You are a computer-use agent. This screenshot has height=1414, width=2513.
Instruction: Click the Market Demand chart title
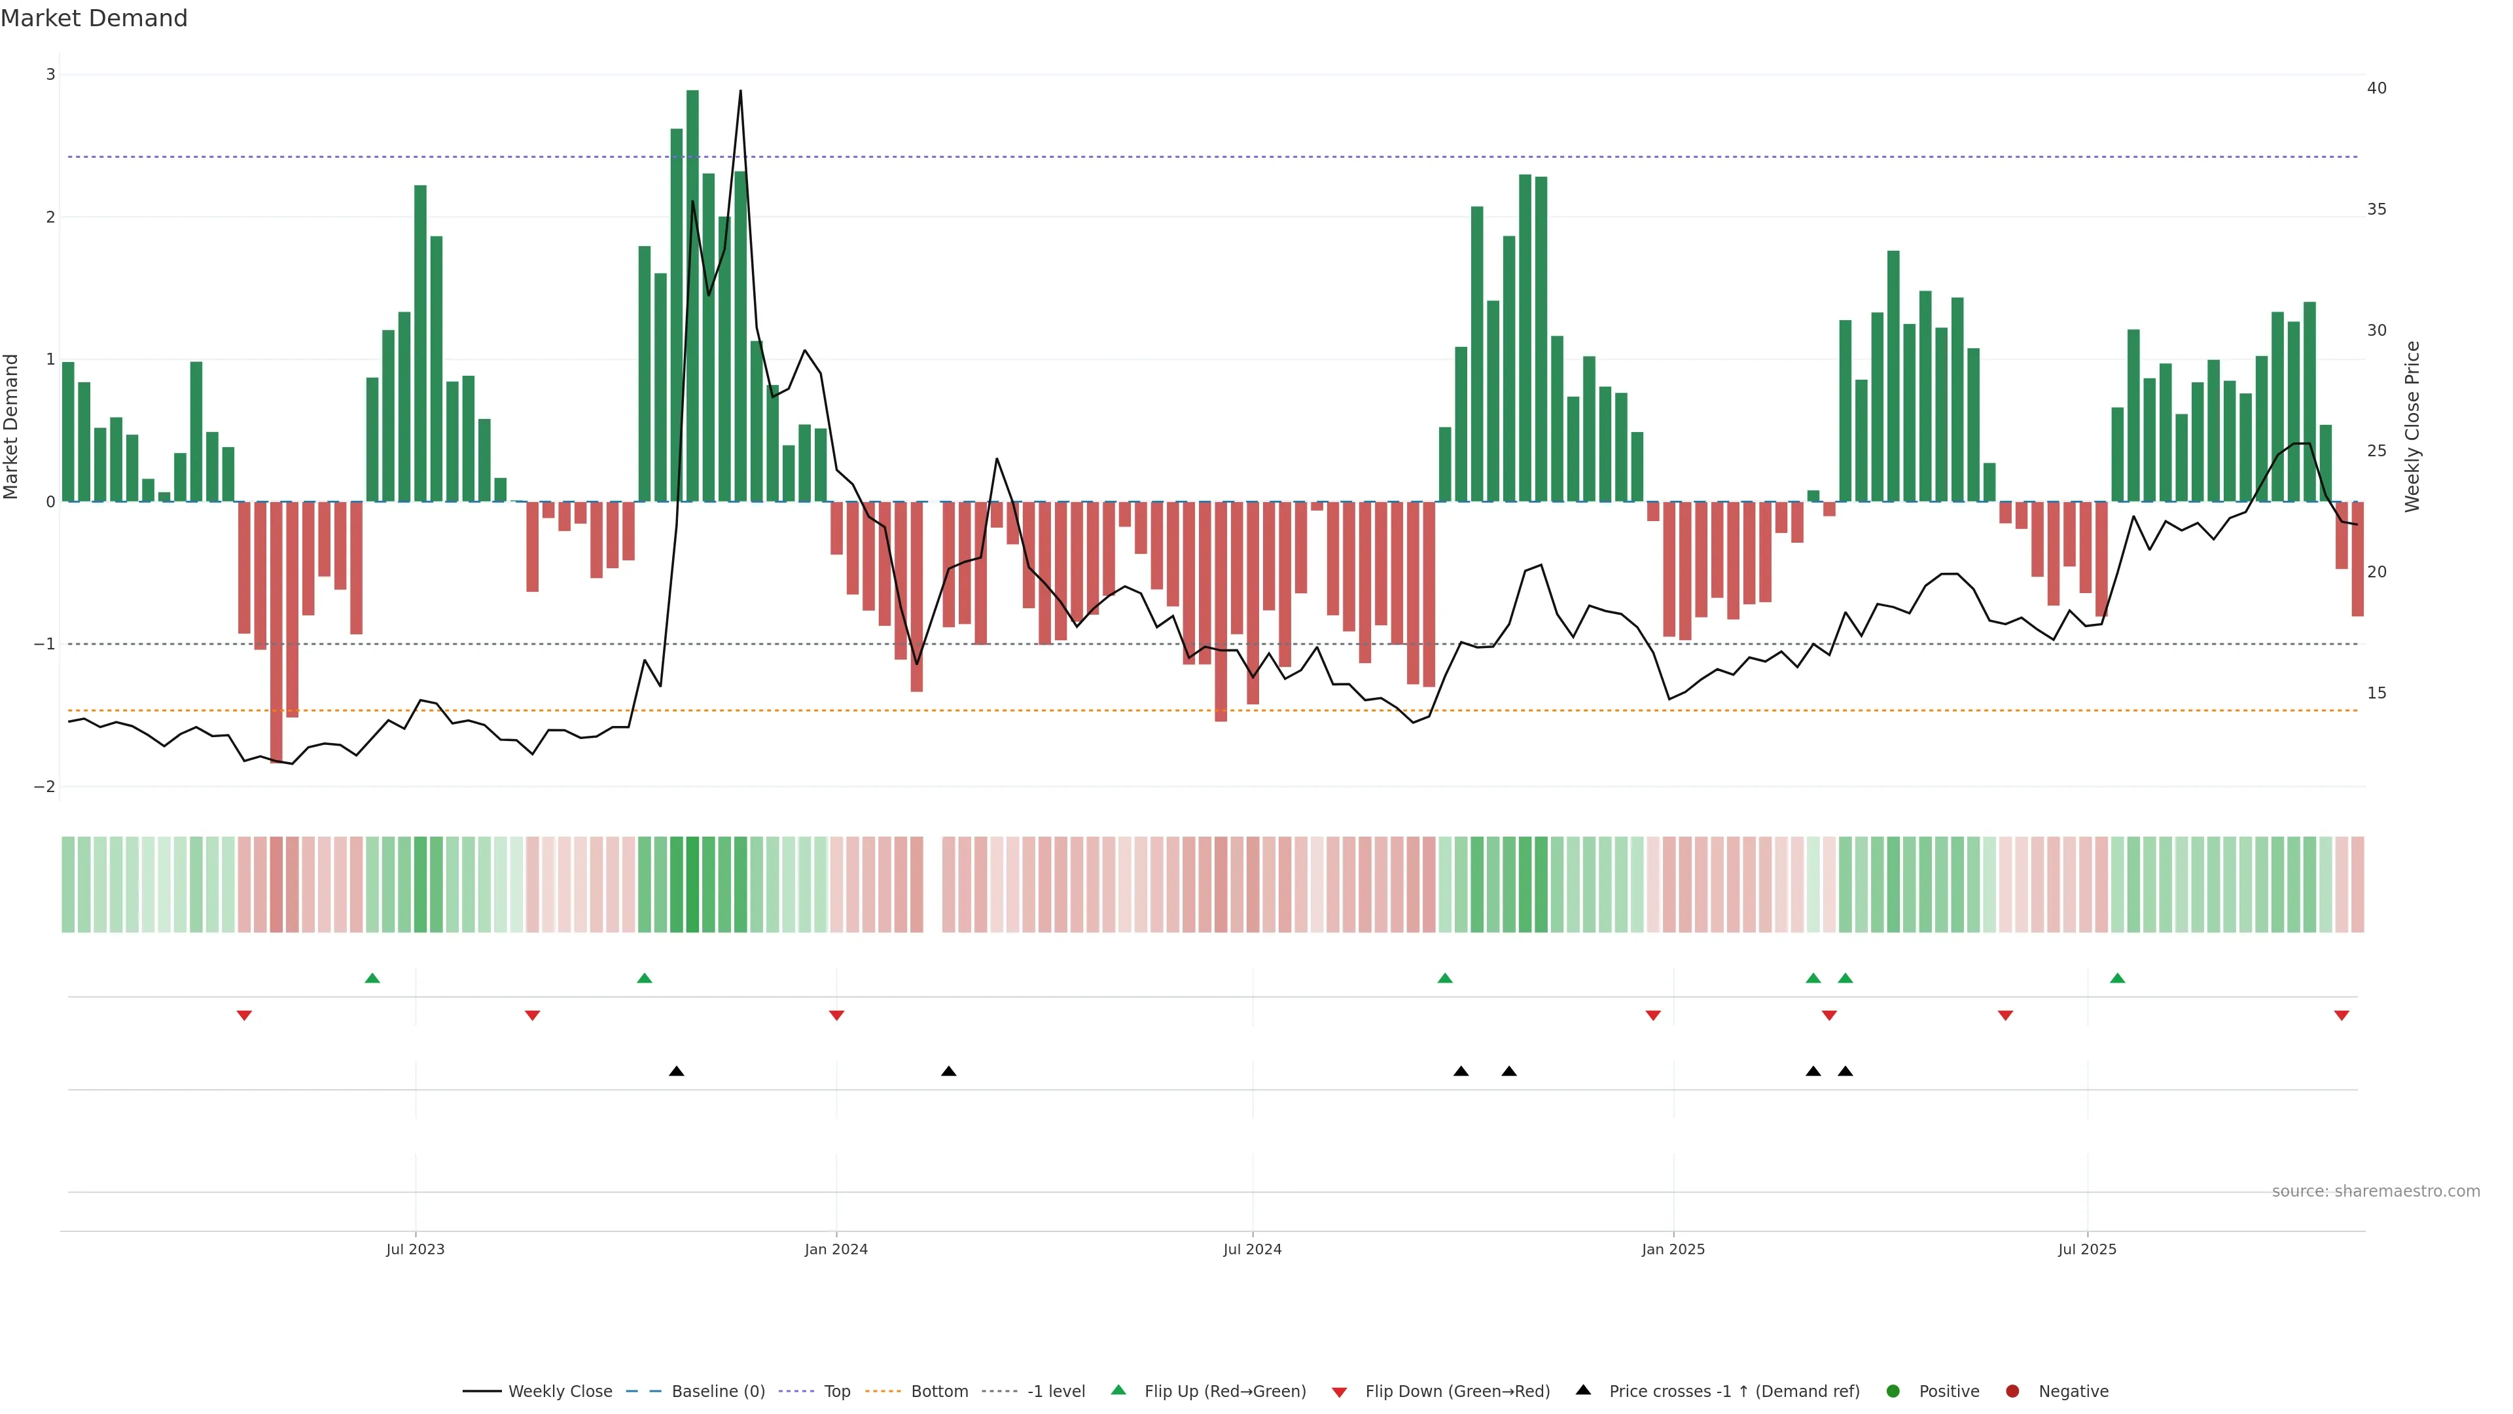(x=94, y=18)
